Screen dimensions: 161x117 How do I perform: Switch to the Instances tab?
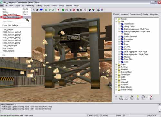point(124,14)
